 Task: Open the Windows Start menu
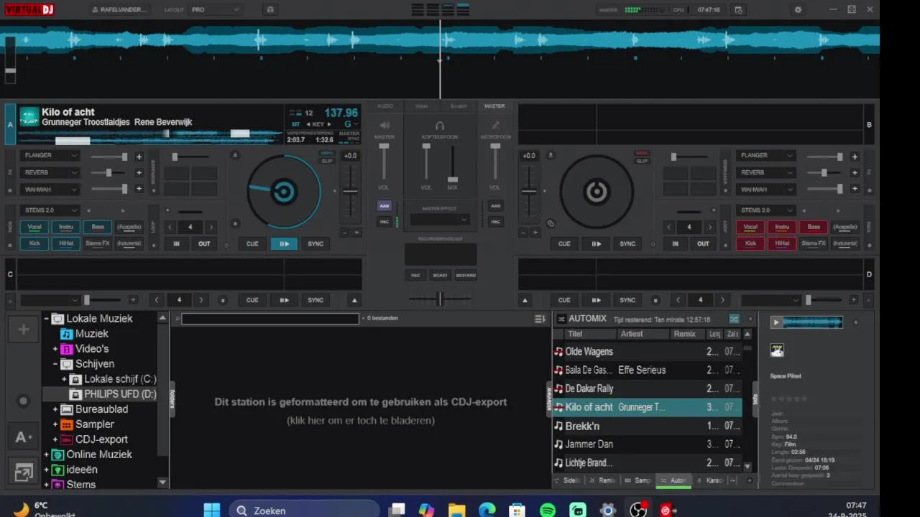[212, 510]
